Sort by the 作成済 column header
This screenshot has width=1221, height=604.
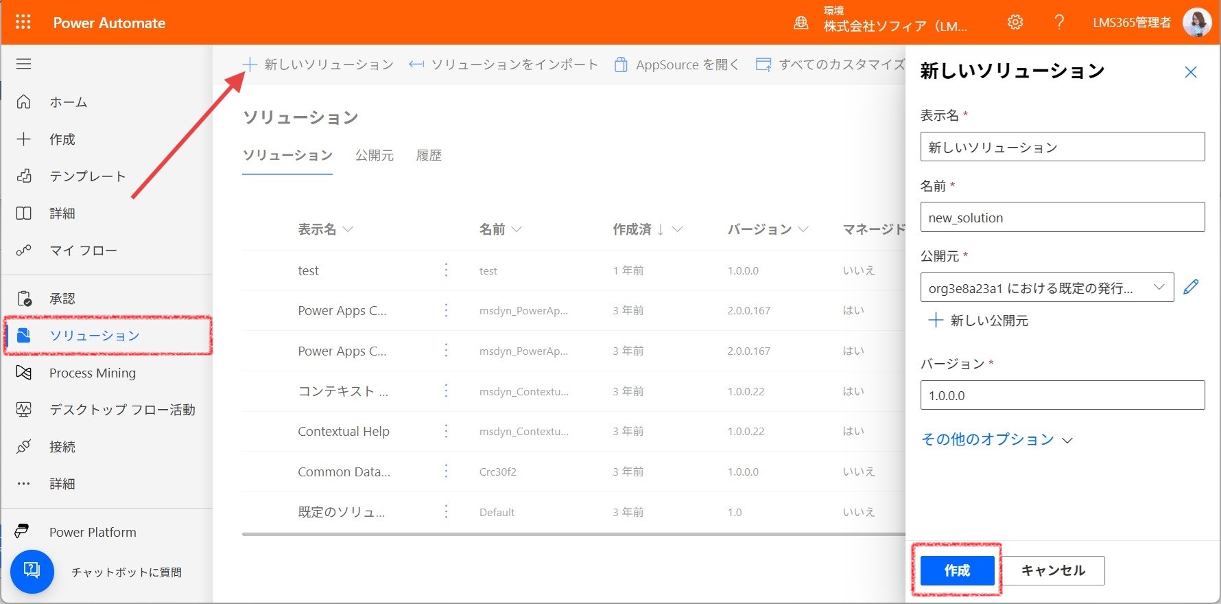[647, 229]
